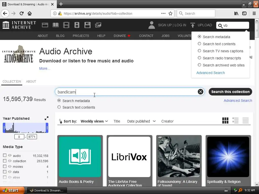The width and height of the screenshot is (259, 194).
Task: Hide audio results with eye icon
Action: tap(10, 155)
